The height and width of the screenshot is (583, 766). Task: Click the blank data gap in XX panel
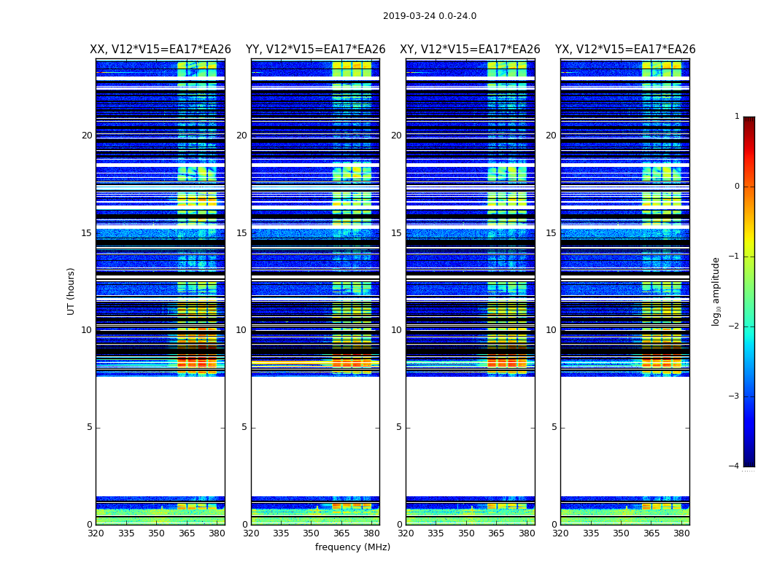(x=160, y=436)
